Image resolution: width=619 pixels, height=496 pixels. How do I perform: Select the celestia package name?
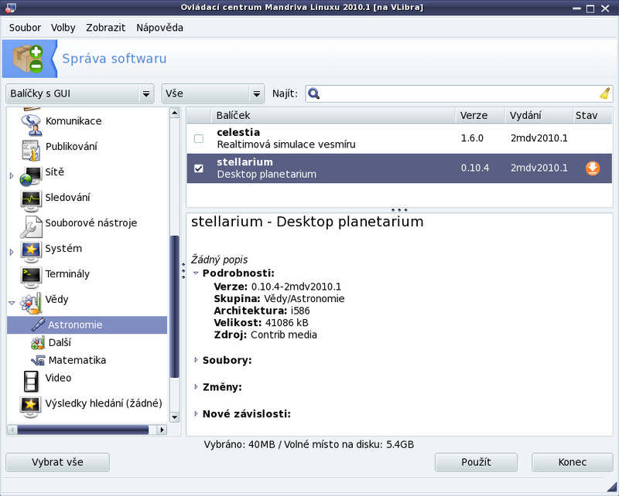pyautogui.click(x=238, y=132)
